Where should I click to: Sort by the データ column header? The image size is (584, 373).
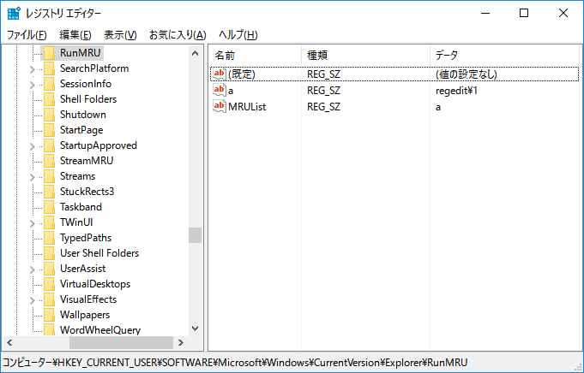pos(504,56)
